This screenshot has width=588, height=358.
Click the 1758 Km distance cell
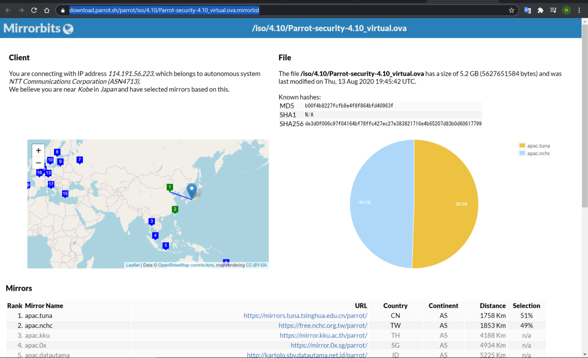pos(493,316)
